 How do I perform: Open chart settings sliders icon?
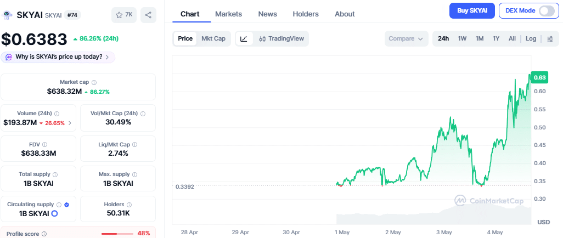[x=550, y=39]
